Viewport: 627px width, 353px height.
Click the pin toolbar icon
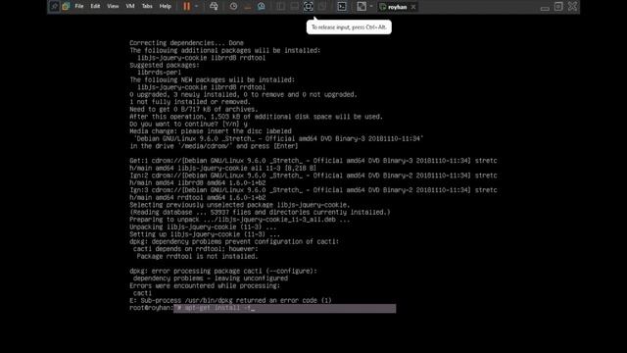(55, 7)
